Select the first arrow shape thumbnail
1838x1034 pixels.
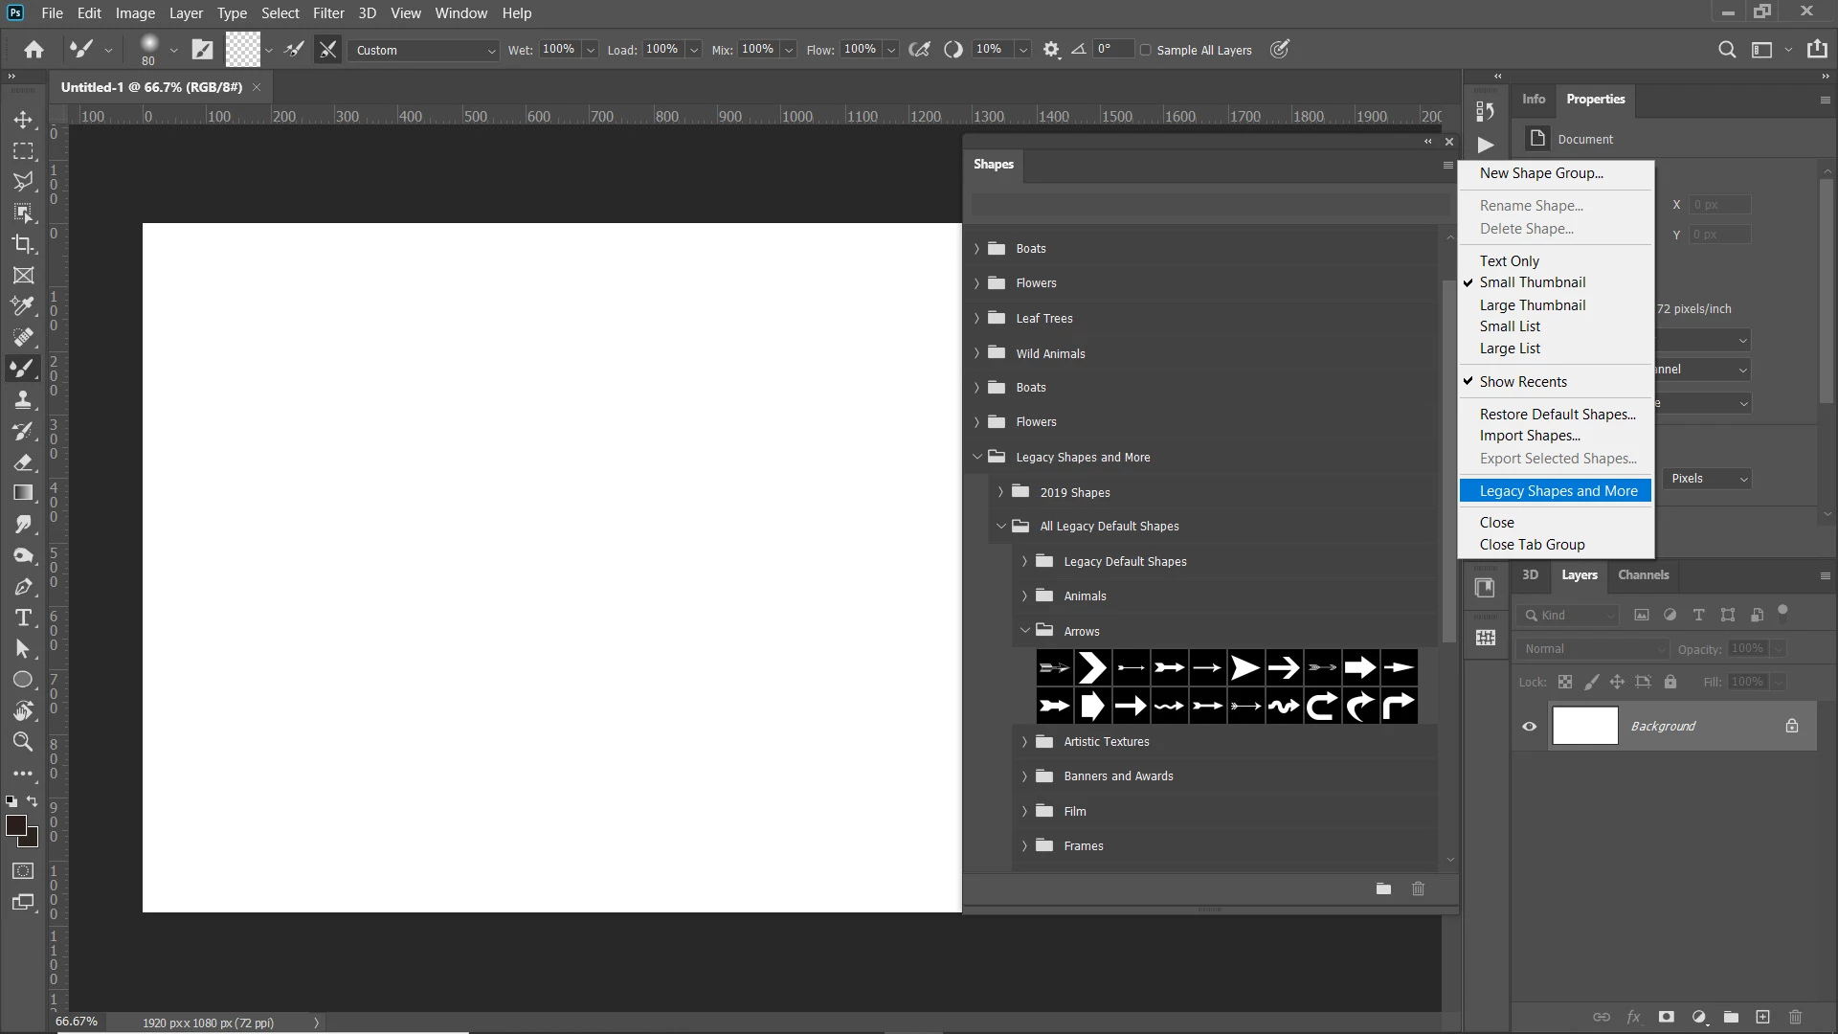click(x=1054, y=668)
